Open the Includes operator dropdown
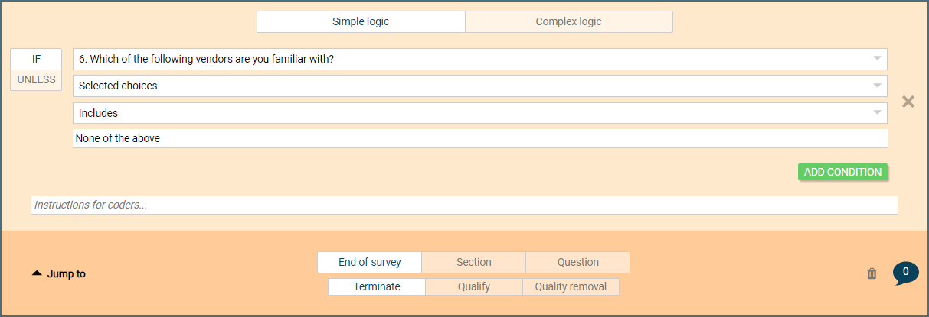The height and width of the screenshot is (317, 929). pyautogui.click(x=479, y=113)
